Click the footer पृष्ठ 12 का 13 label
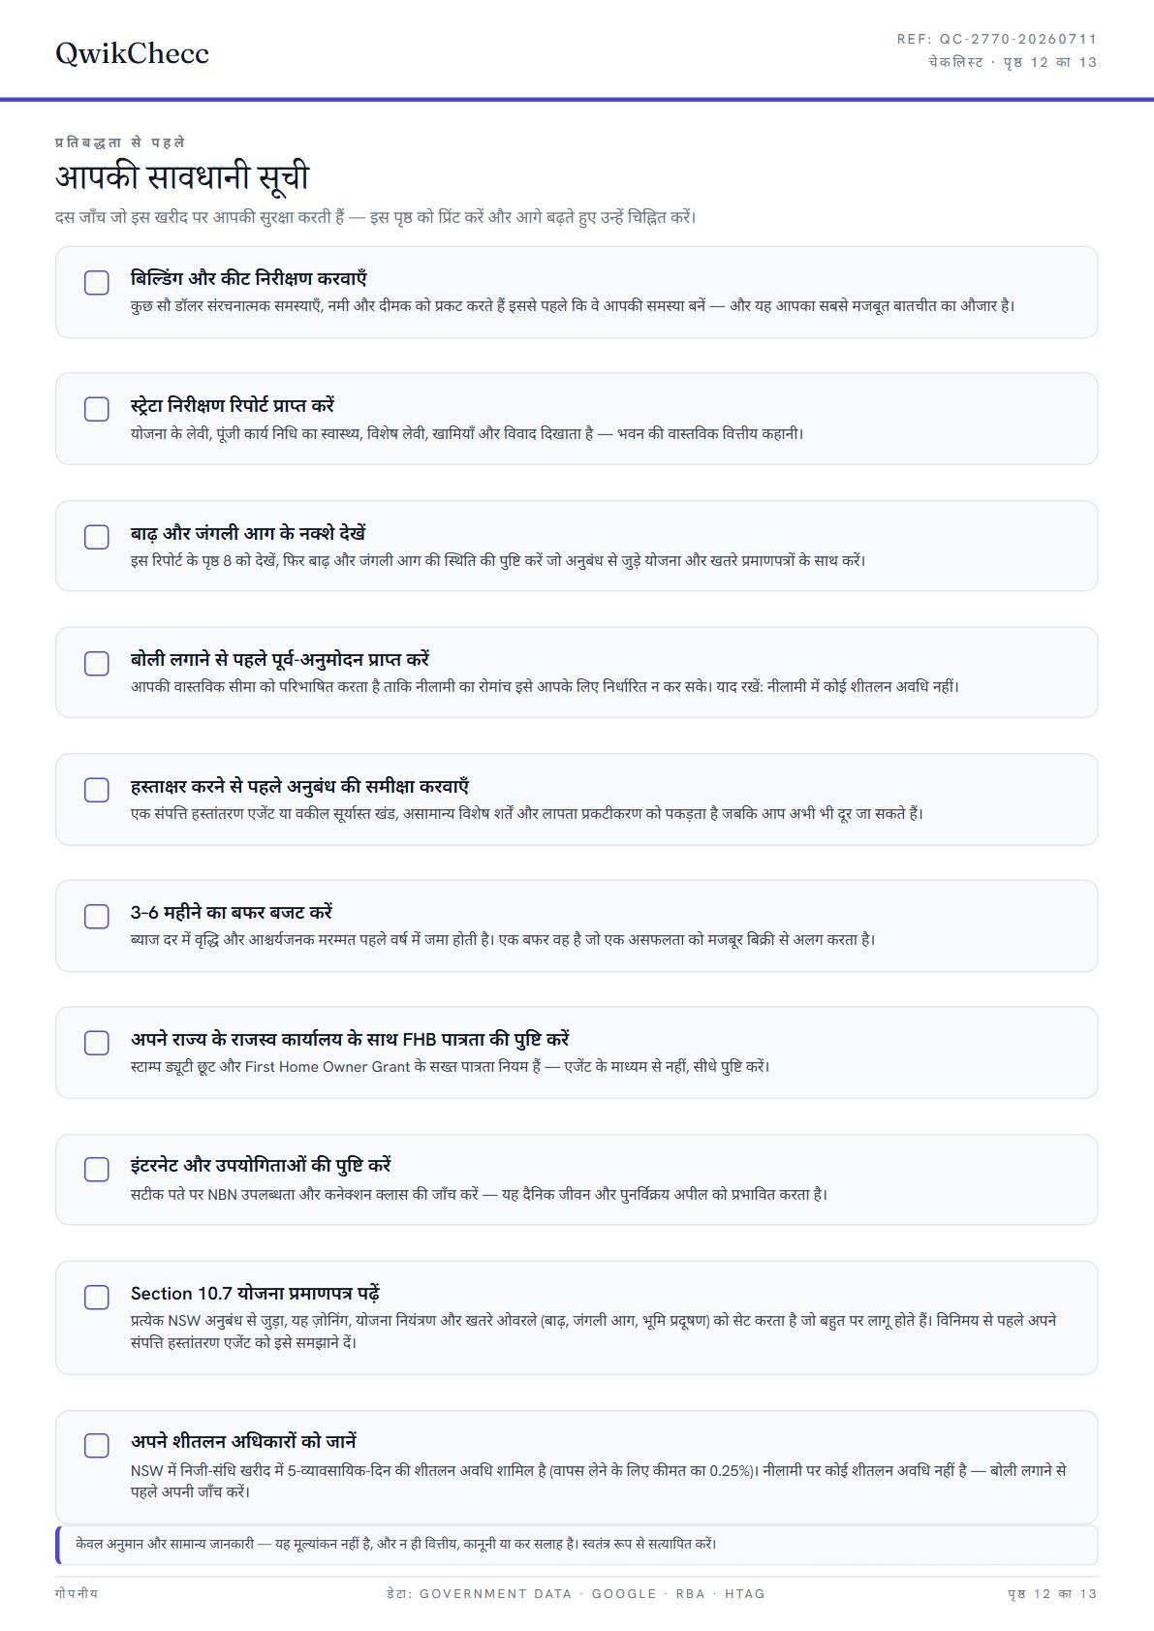The image size is (1154, 1631). pos(1052,1593)
